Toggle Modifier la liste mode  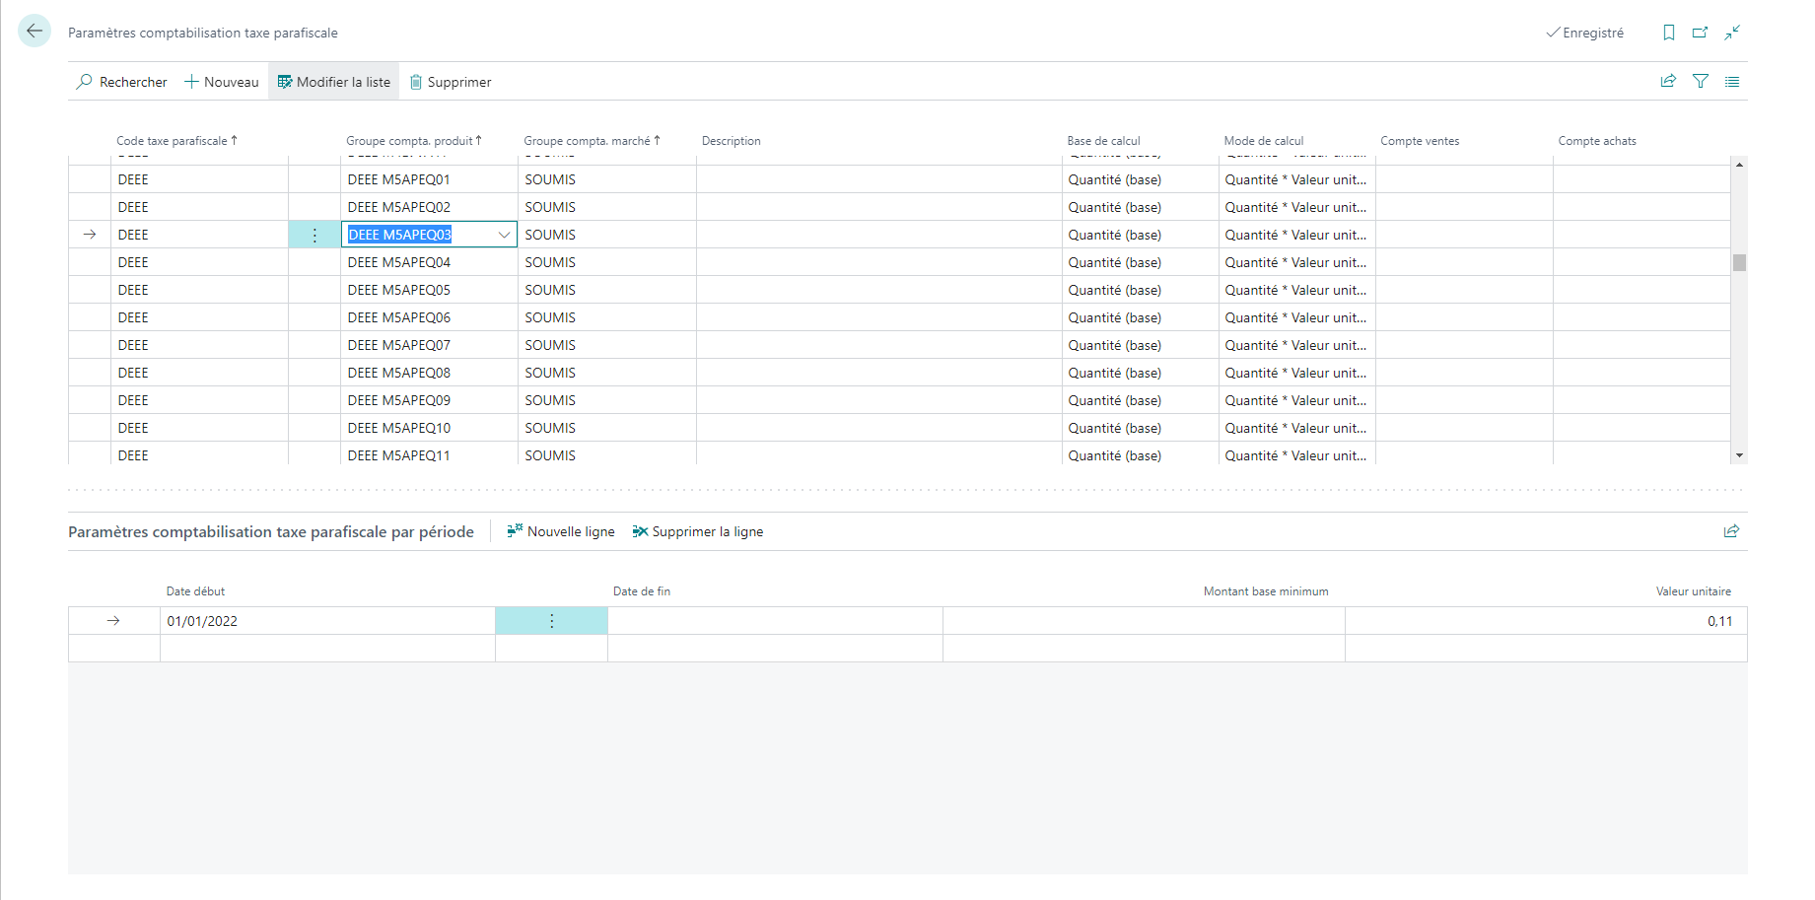click(x=334, y=82)
